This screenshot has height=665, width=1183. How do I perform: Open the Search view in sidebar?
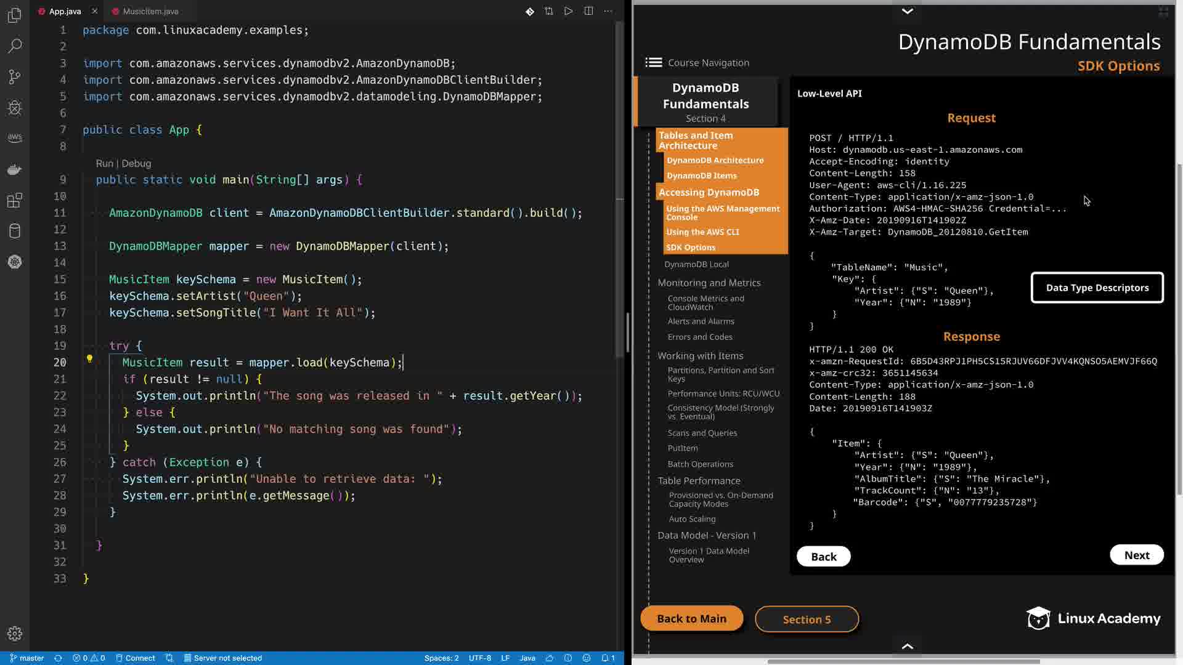point(15,46)
